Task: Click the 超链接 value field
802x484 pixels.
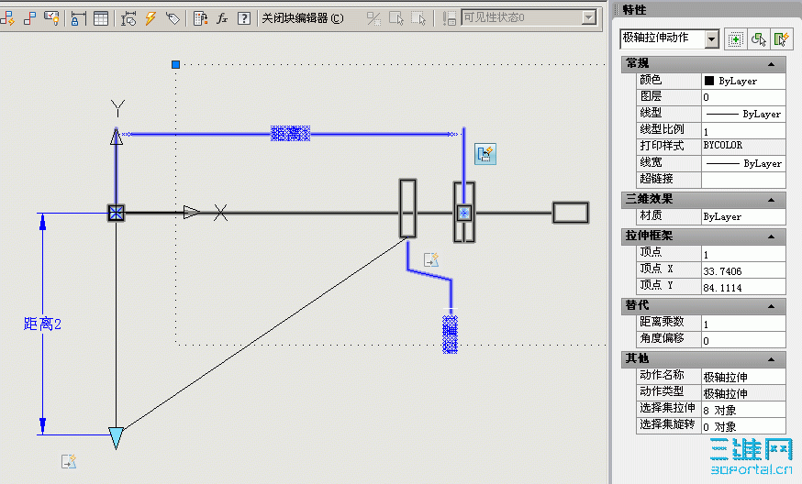Action: 743,180
